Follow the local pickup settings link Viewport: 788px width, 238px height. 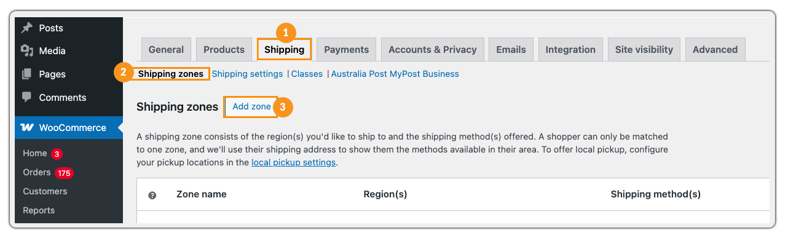294,162
